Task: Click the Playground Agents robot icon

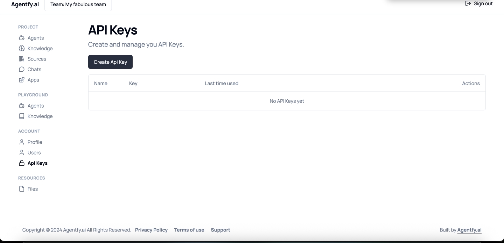Action: [22, 106]
